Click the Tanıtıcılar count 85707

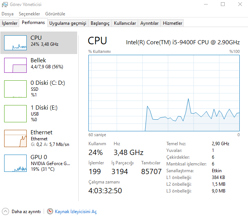(151, 172)
